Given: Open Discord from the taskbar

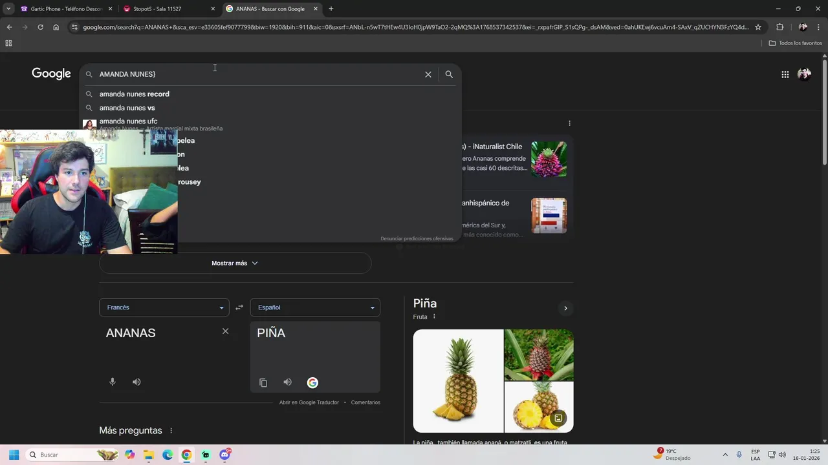Looking at the screenshot, I should [x=224, y=455].
